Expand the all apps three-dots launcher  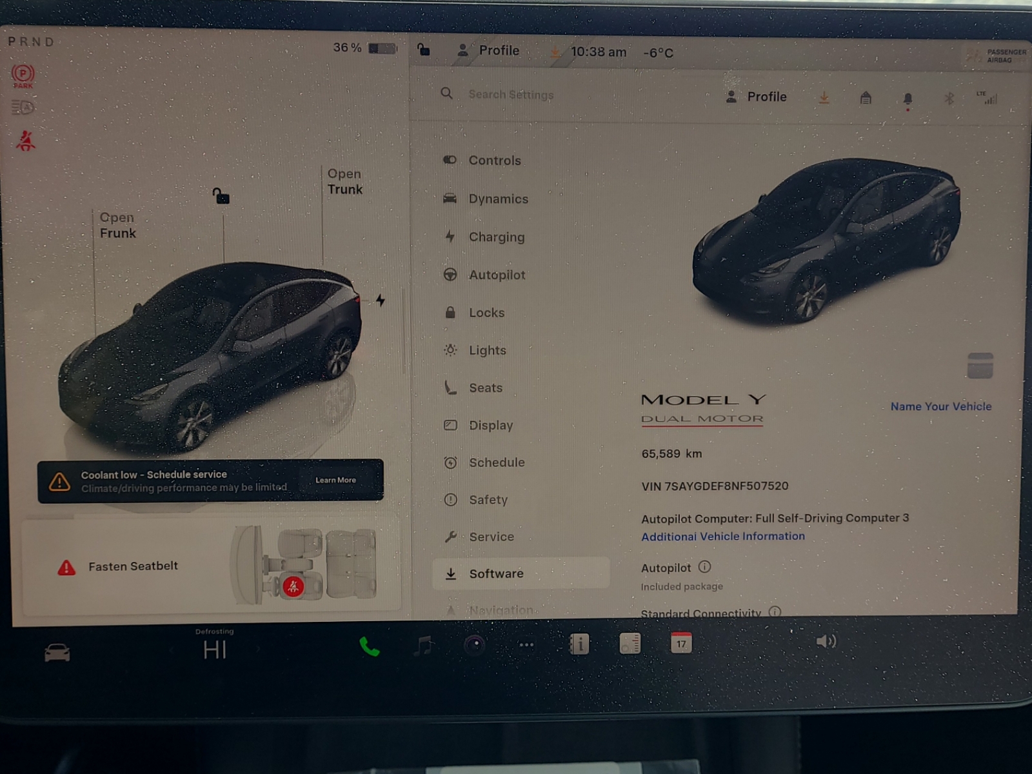[526, 645]
